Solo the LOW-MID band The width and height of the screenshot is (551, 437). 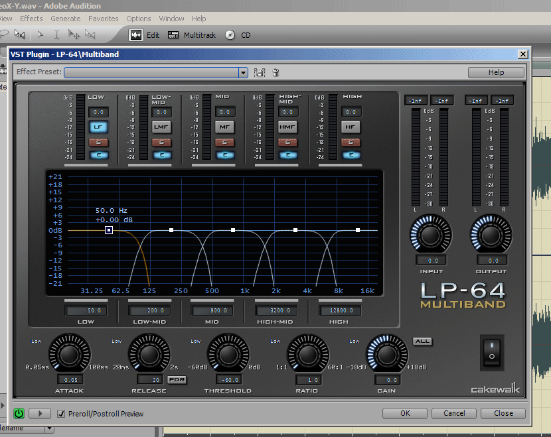click(161, 142)
